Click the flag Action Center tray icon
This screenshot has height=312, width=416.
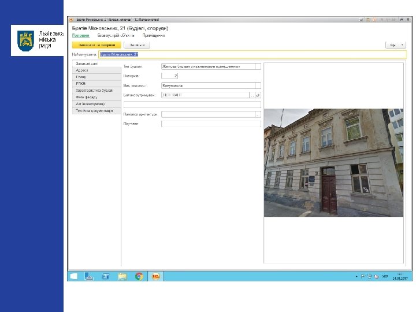pos(363,276)
